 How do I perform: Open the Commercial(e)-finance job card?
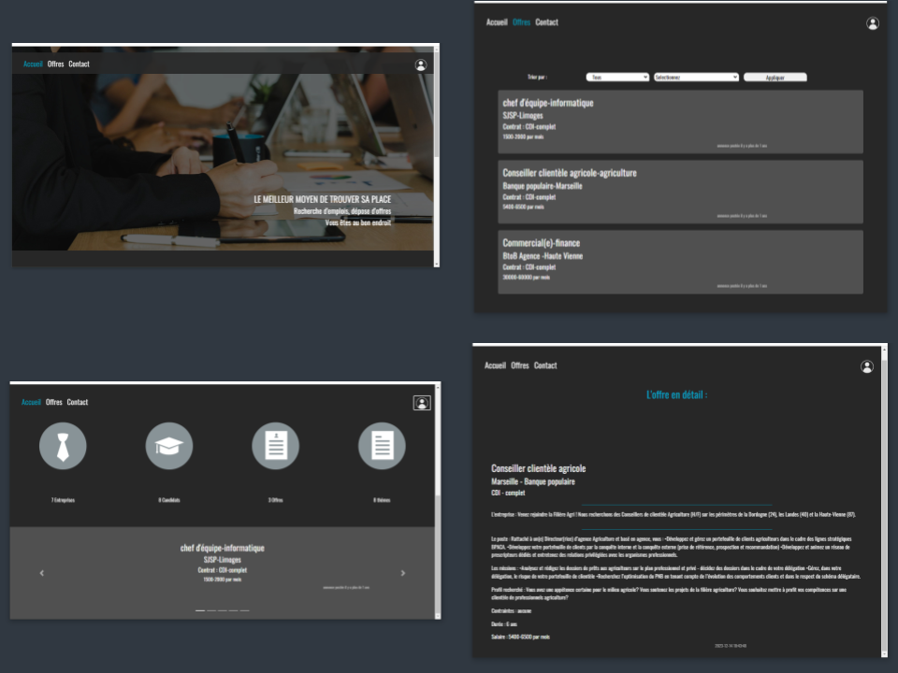(x=680, y=261)
